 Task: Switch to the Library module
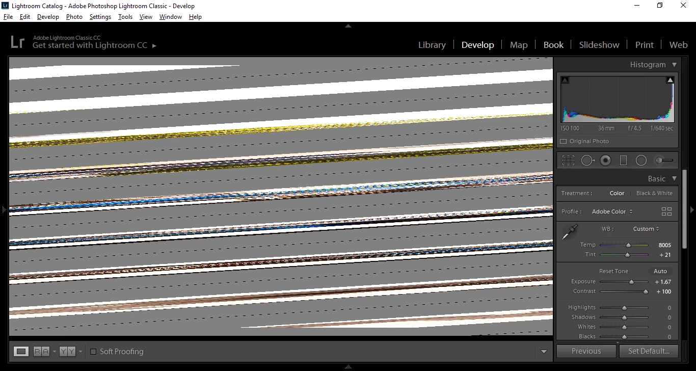(x=432, y=45)
